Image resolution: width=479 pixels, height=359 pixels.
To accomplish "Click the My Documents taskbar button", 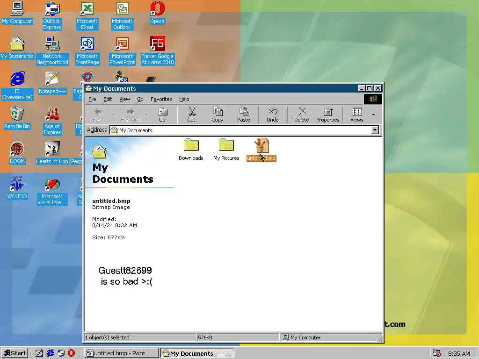I will [x=198, y=353].
